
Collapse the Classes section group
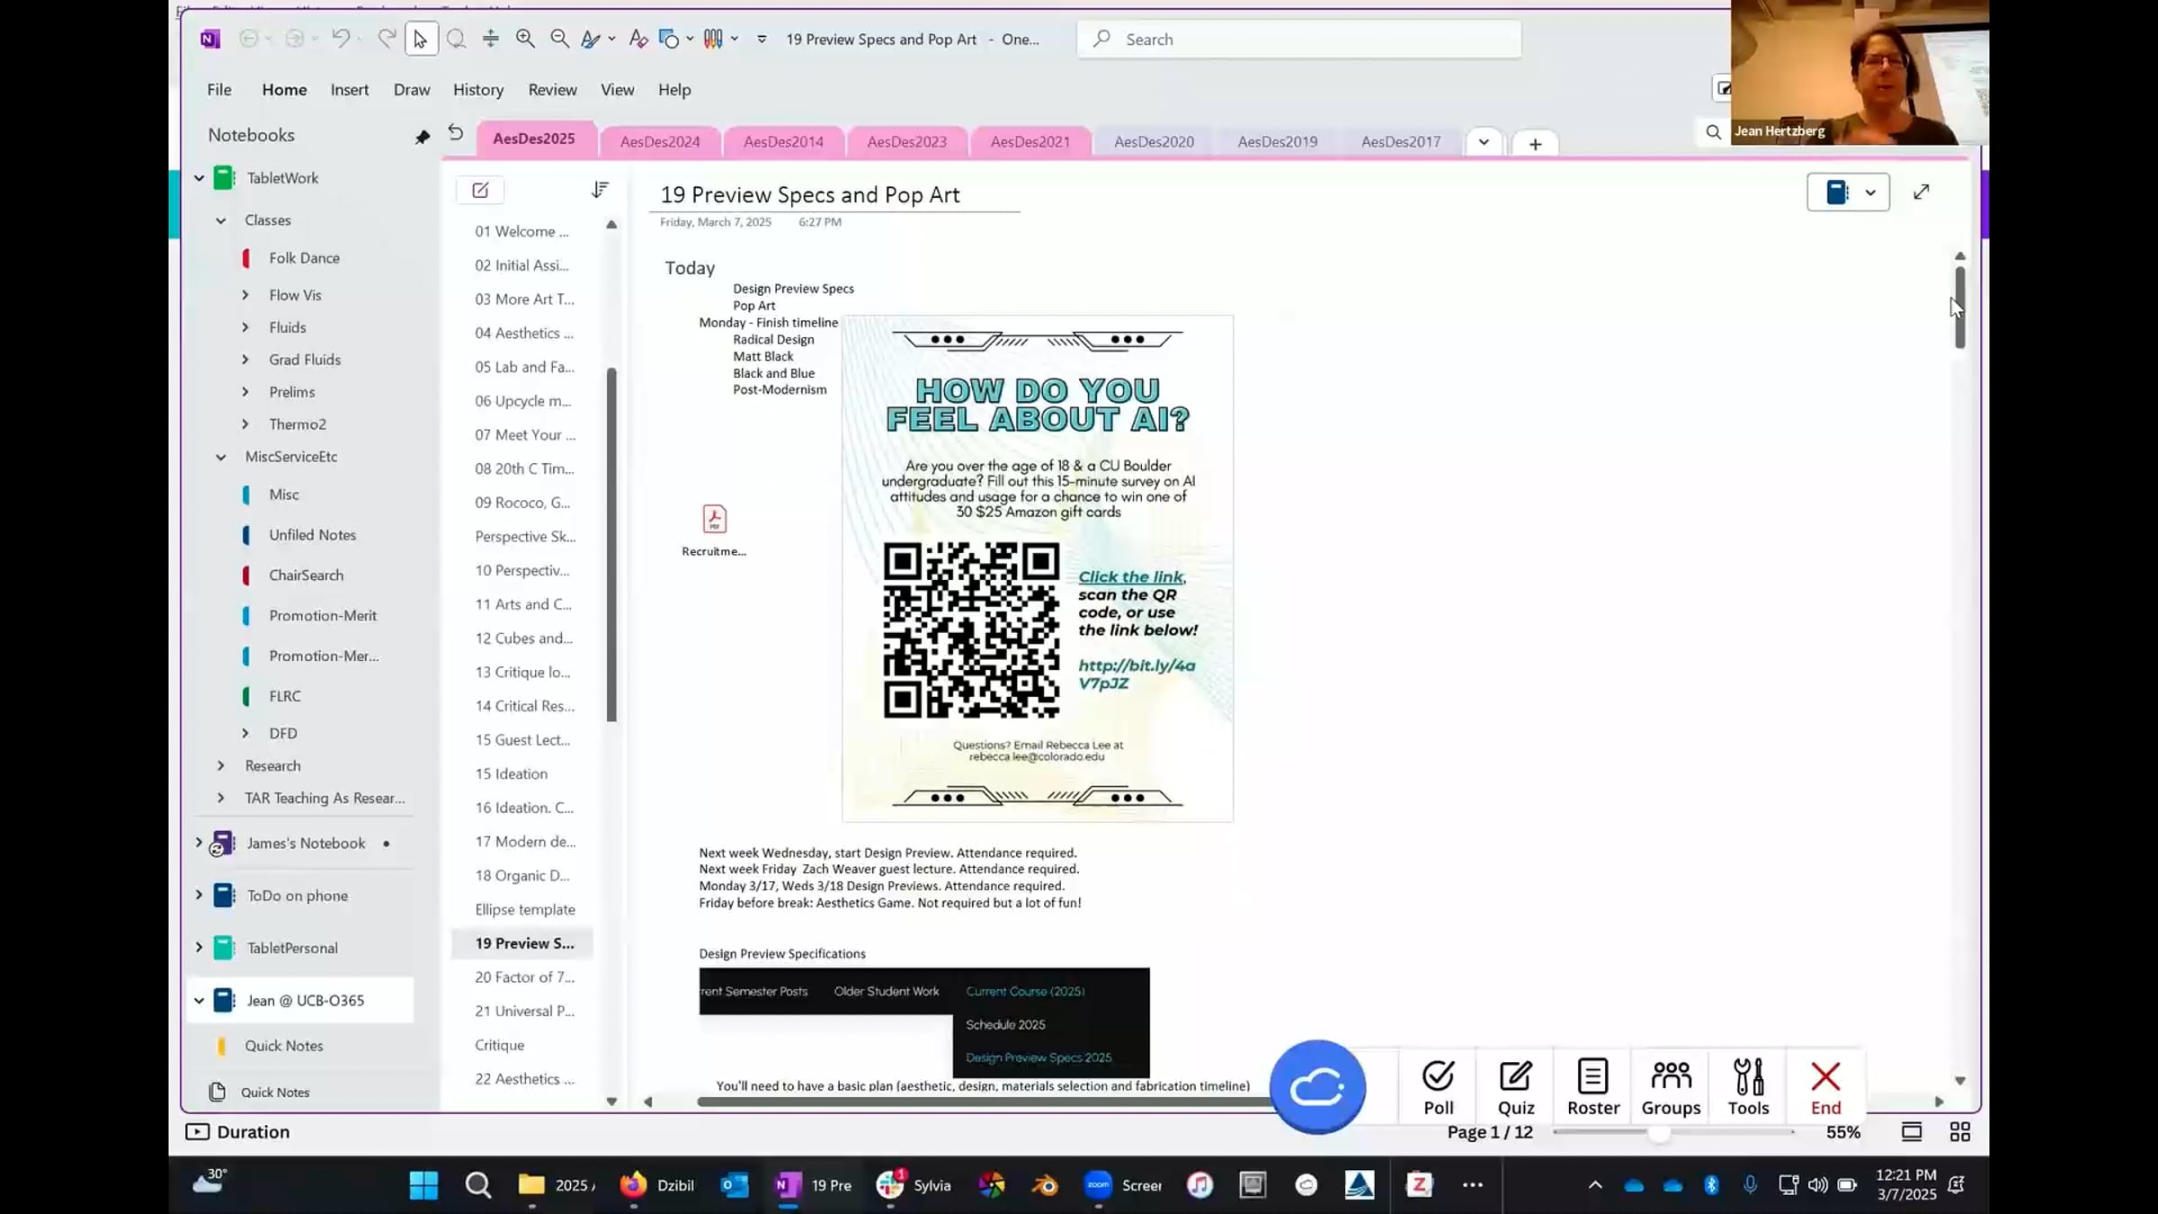pos(220,220)
